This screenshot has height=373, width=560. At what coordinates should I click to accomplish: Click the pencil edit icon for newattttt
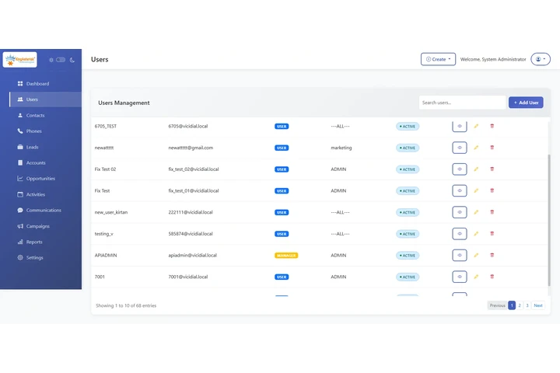[476, 148]
